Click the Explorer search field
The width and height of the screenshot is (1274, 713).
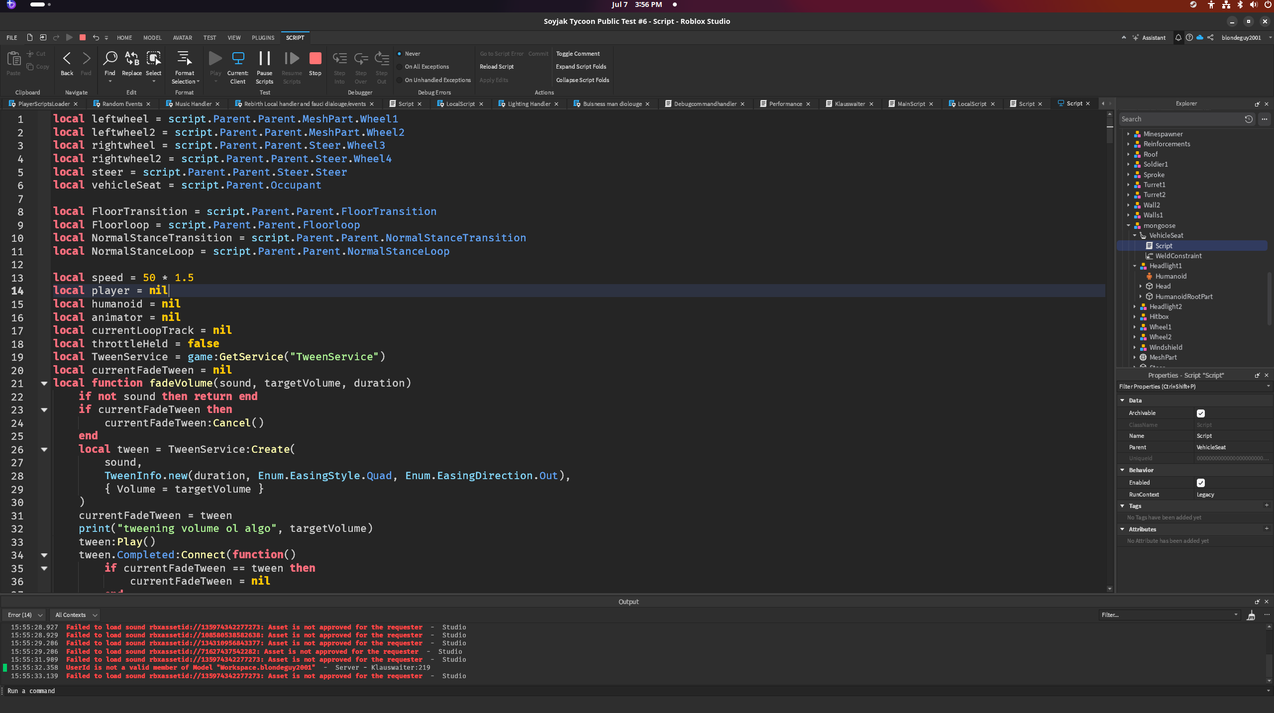coord(1180,119)
